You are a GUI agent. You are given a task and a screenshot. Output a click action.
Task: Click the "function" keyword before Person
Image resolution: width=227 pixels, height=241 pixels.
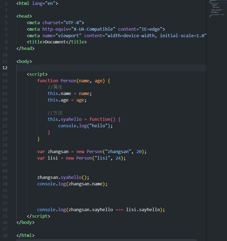pyautogui.click(x=48, y=81)
